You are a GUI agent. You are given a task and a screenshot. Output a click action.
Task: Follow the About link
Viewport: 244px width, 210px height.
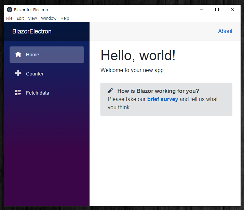pyautogui.click(x=225, y=31)
